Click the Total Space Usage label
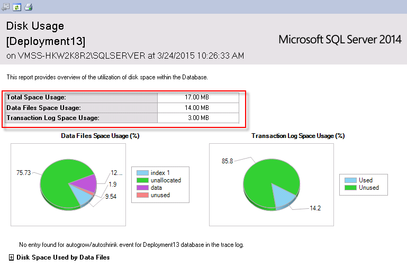 pos(36,97)
